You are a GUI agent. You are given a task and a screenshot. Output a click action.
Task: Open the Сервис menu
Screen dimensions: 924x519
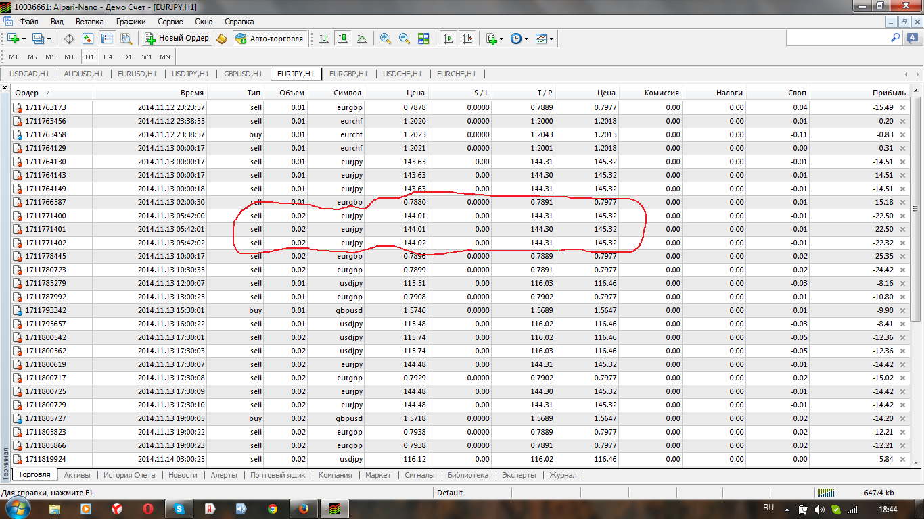pyautogui.click(x=170, y=22)
